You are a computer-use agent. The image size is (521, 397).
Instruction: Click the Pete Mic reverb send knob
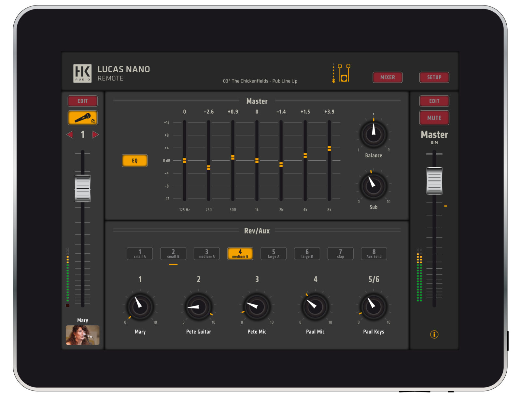257,306
